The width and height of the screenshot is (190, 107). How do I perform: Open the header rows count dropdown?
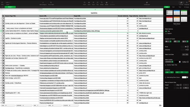pos(177,42)
